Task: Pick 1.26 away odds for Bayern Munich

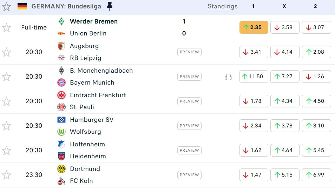Action: click(315, 77)
